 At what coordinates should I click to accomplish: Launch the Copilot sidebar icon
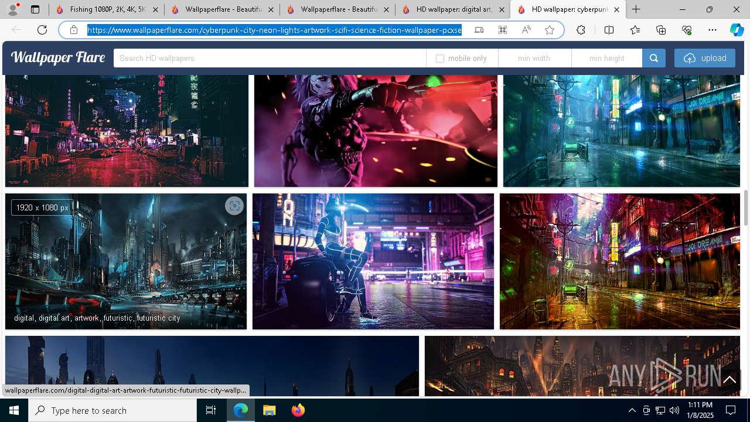tap(737, 30)
